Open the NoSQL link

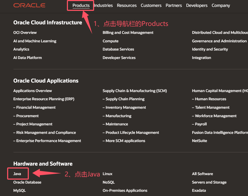point(109,183)
